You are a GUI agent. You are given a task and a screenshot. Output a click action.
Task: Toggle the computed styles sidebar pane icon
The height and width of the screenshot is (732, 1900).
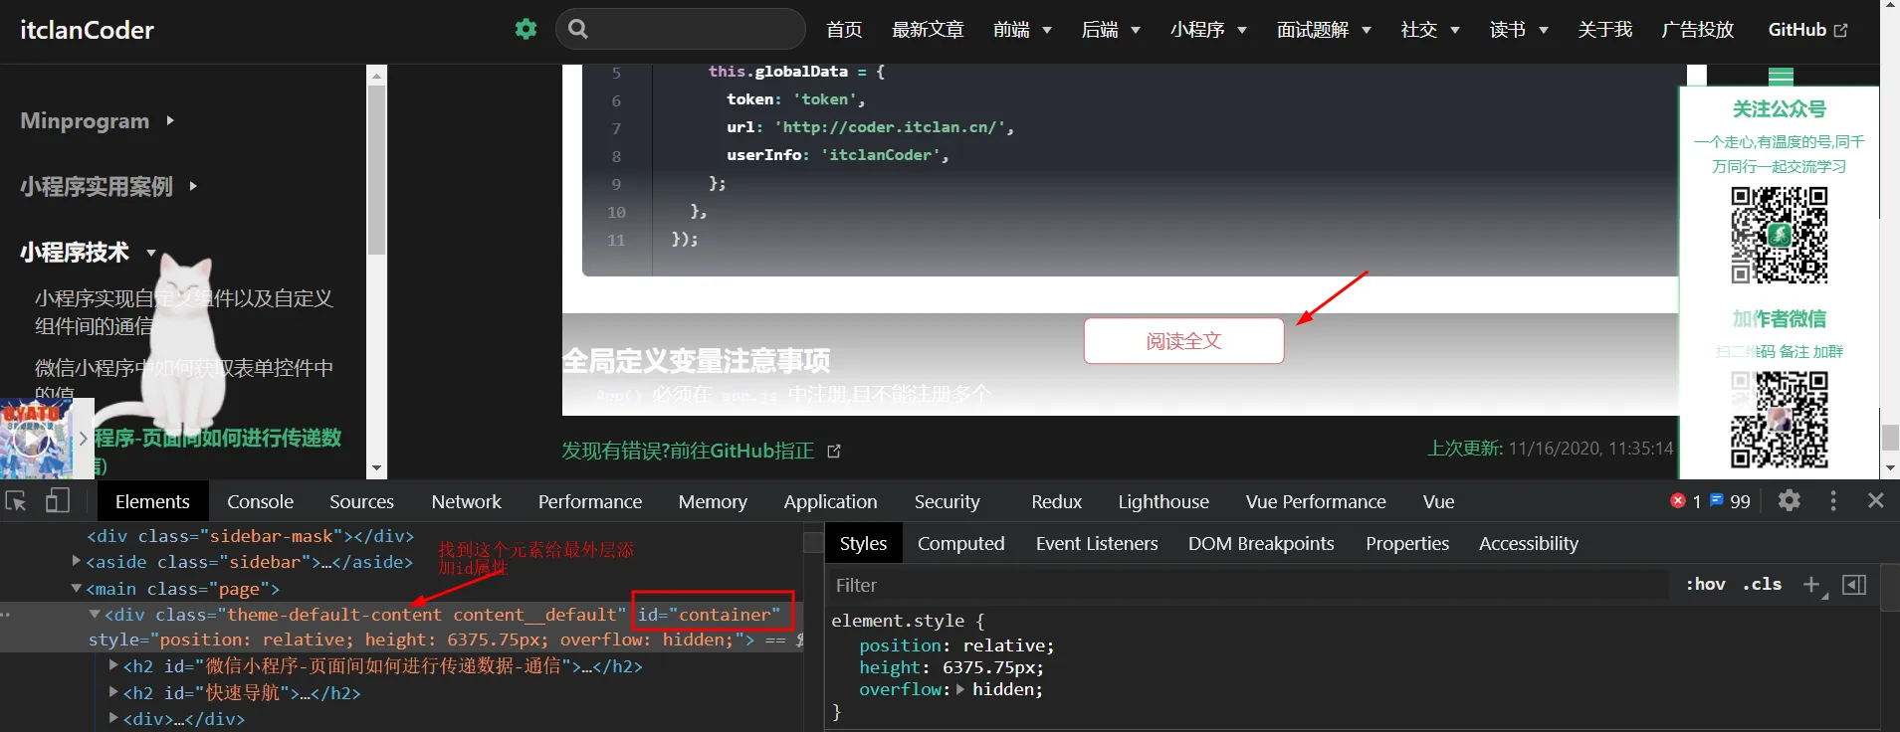1854,585
